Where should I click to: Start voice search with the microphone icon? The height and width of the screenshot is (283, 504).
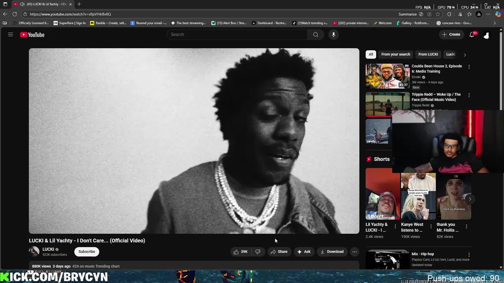click(x=334, y=35)
